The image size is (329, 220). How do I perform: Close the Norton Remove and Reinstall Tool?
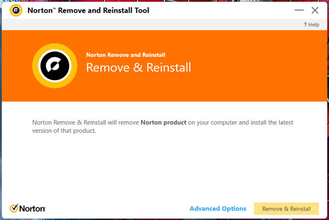(315, 10)
